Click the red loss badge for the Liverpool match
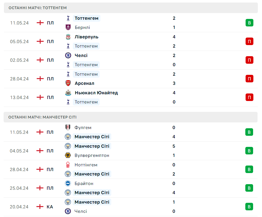Screen dimensions: 262x217 coord(249,41)
